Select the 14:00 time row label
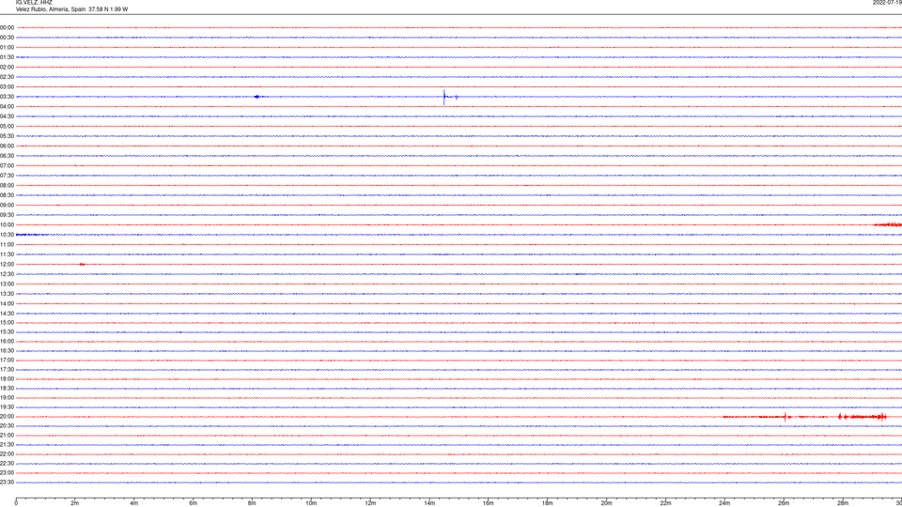The height and width of the screenshot is (507, 902). coord(7,303)
